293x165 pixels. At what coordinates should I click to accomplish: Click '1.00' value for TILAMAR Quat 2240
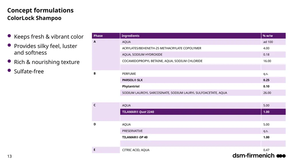tap(266, 112)
